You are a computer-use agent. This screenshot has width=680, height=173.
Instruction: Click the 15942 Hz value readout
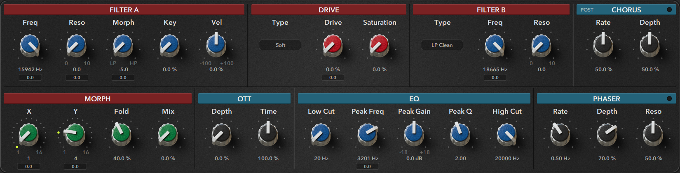pos(30,70)
